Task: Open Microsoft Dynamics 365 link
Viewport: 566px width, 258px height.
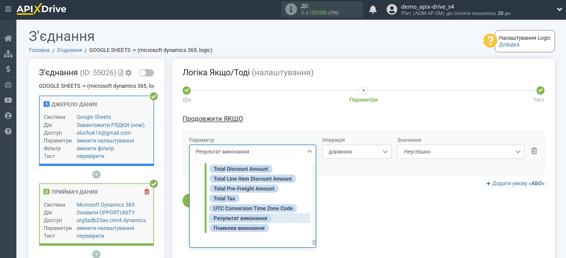Action: click(x=106, y=205)
